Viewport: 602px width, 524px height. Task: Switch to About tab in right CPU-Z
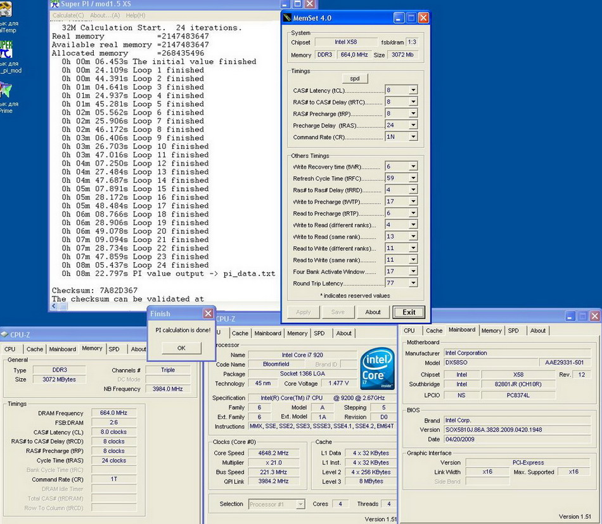coord(538,331)
